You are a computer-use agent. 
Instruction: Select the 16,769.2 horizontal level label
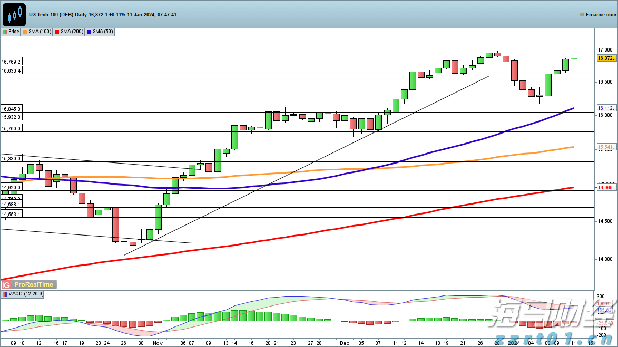pos(12,62)
